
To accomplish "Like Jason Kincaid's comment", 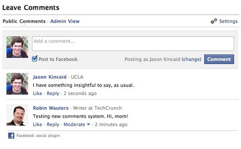I will point(37,93).
